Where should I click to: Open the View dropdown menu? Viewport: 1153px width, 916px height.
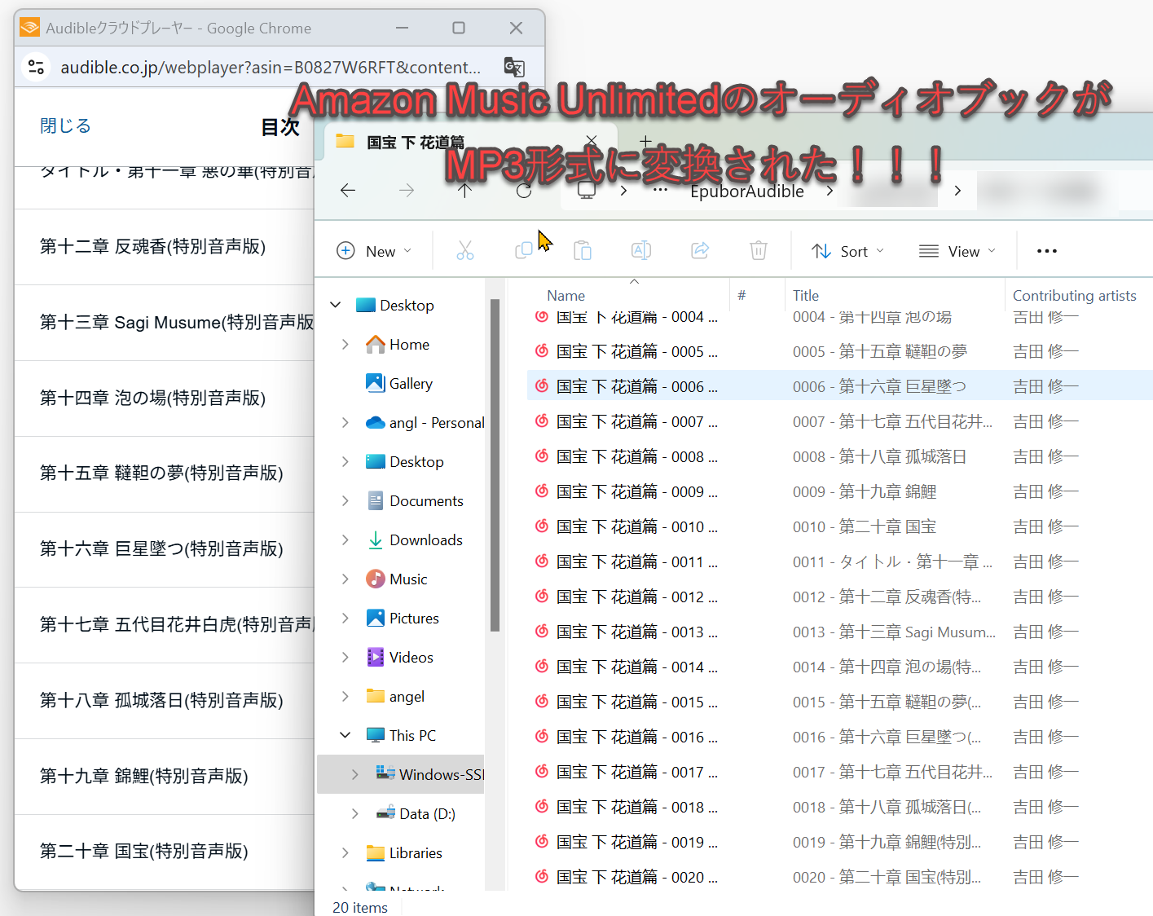[x=957, y=251]
